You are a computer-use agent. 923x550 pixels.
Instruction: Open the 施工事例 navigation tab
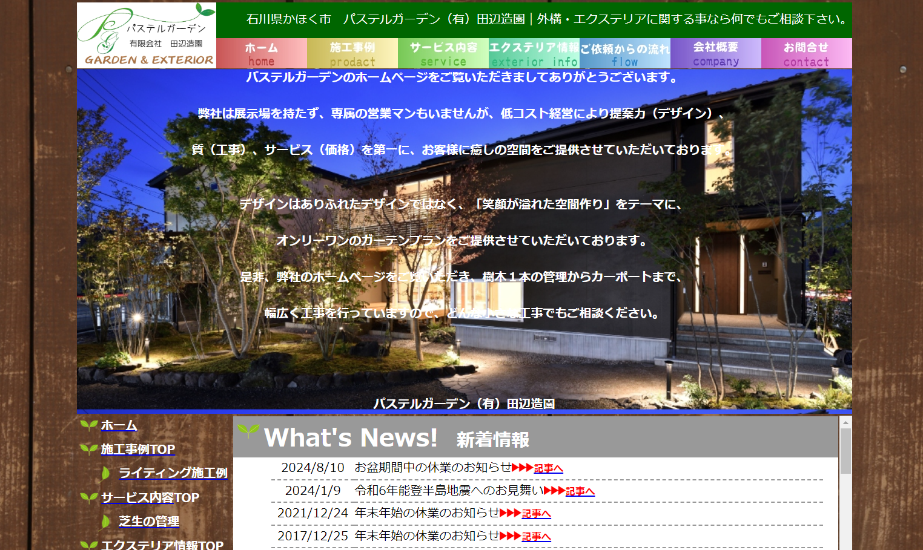pyautogui.click(x=352, y=53)
